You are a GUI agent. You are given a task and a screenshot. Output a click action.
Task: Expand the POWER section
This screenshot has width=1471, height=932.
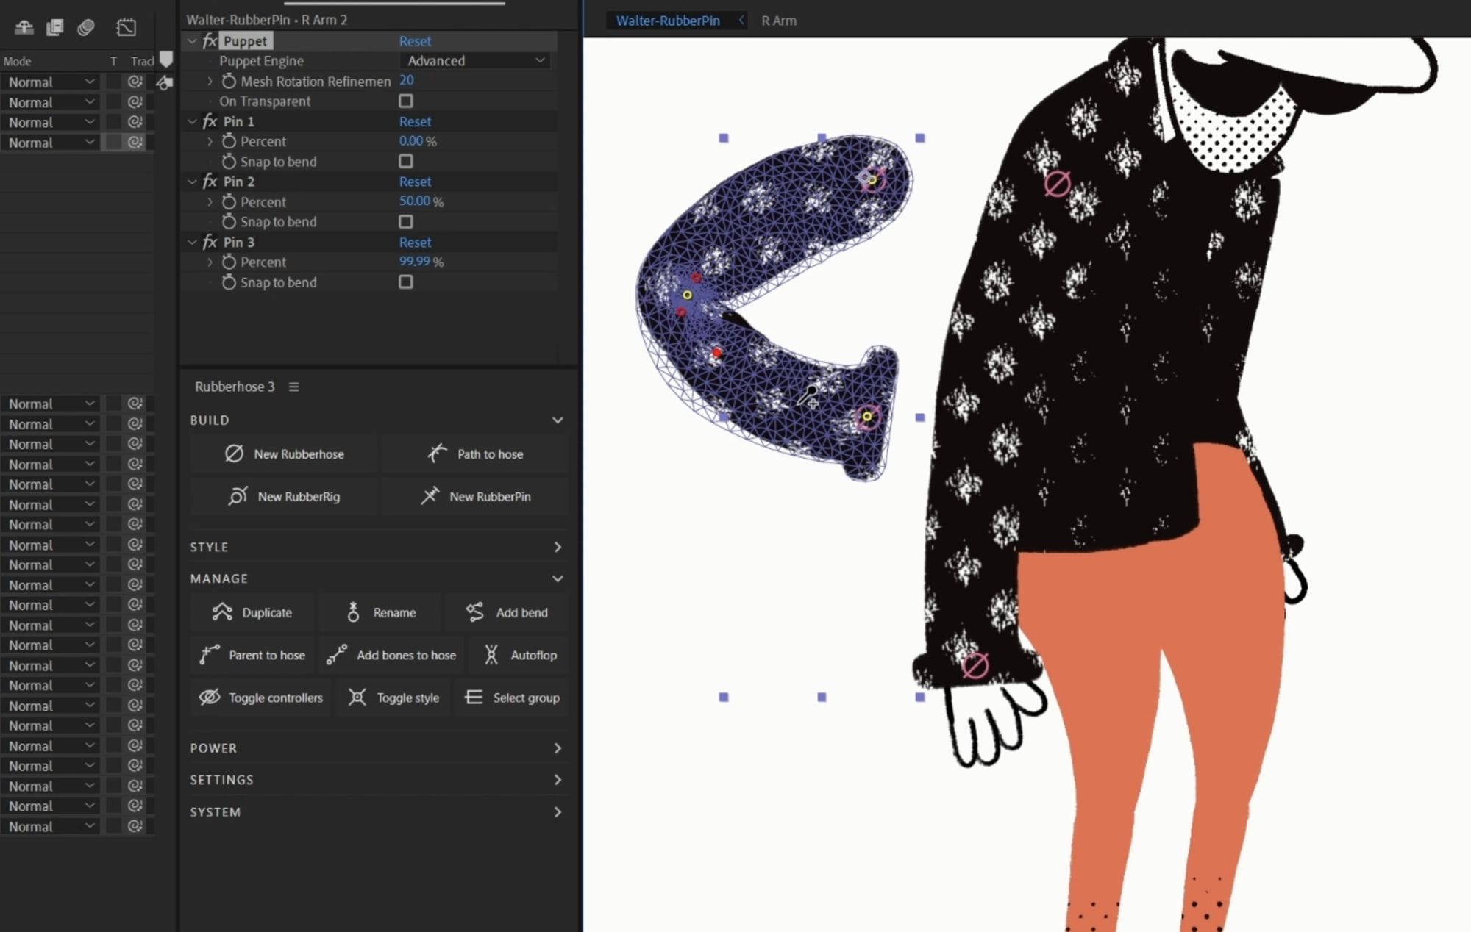tap(557, 748)
